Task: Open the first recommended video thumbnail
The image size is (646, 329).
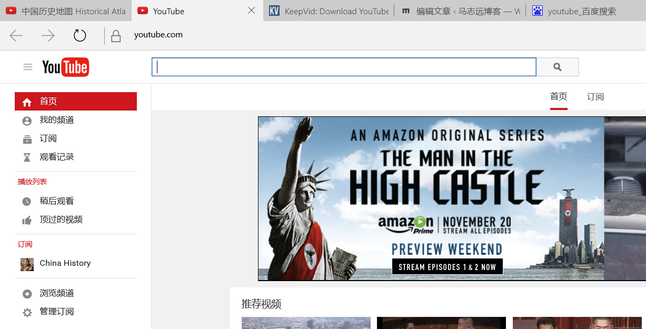Action: pyautogui.click(x=306, y=323)
